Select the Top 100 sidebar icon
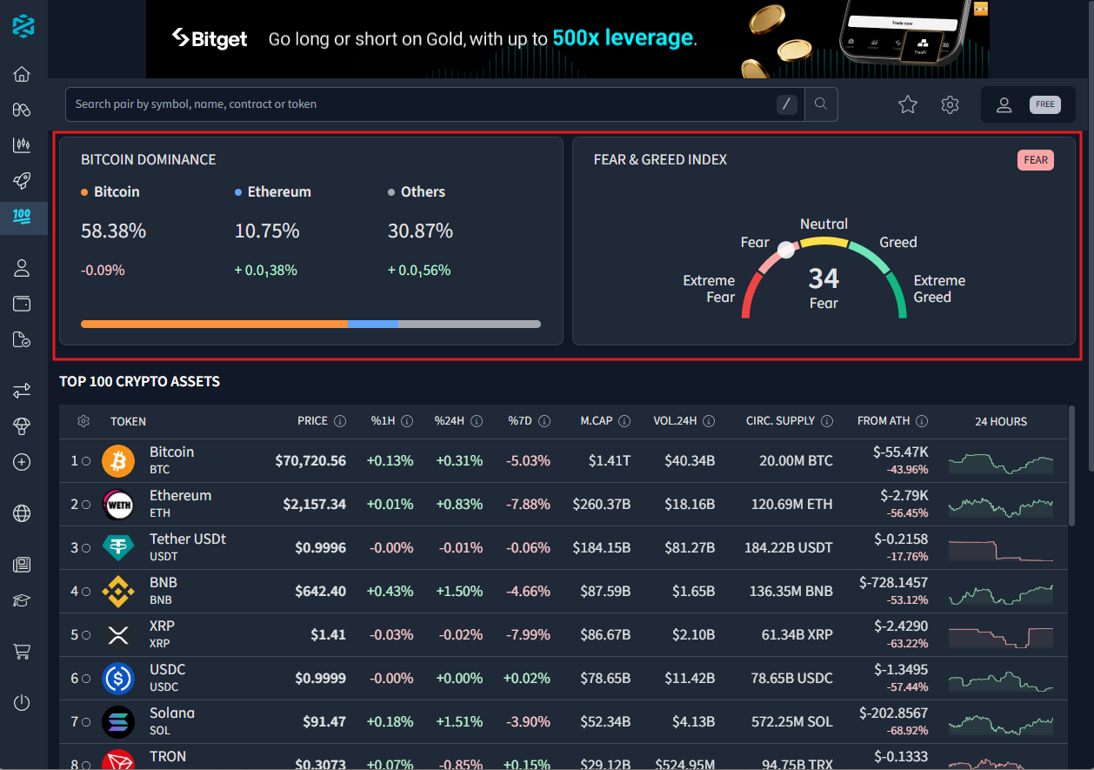Screen dimensions: 1094x770 click(x=23, y=217)
